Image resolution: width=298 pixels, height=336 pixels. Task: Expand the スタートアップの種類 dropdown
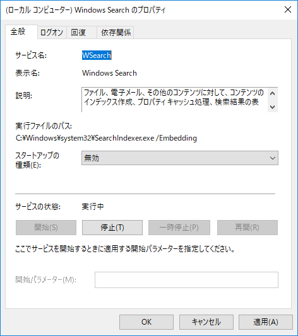(x=180, y=158)
